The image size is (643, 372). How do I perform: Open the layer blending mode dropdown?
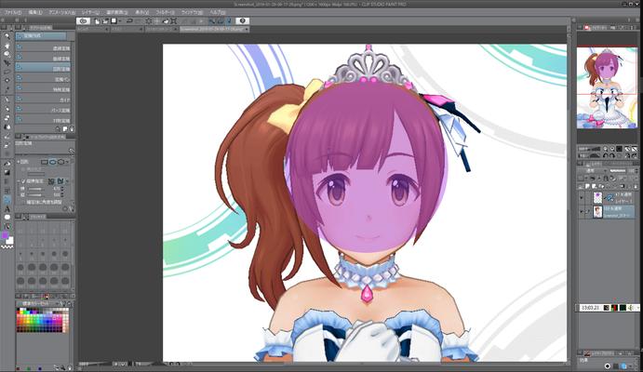tap(592, 171)
